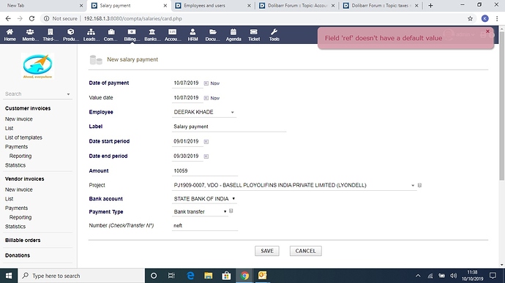The height and width of the screenshot is (283, 505).
Task: Open calendar picker for Date end period
Action: coord(206,156)
